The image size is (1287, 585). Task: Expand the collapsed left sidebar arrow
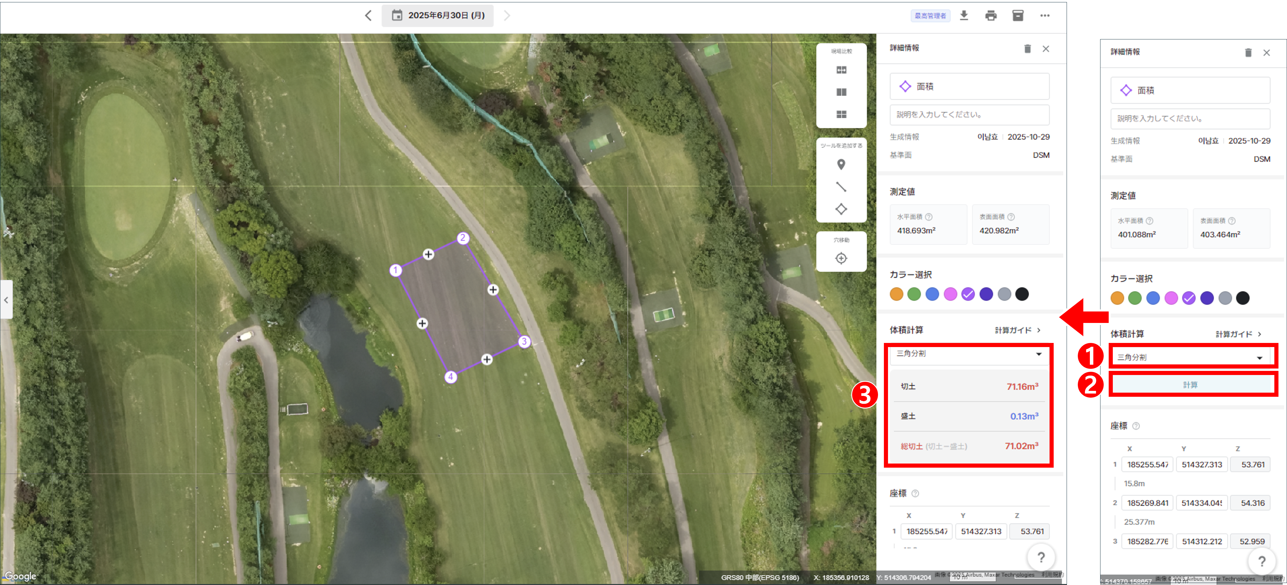6,300
